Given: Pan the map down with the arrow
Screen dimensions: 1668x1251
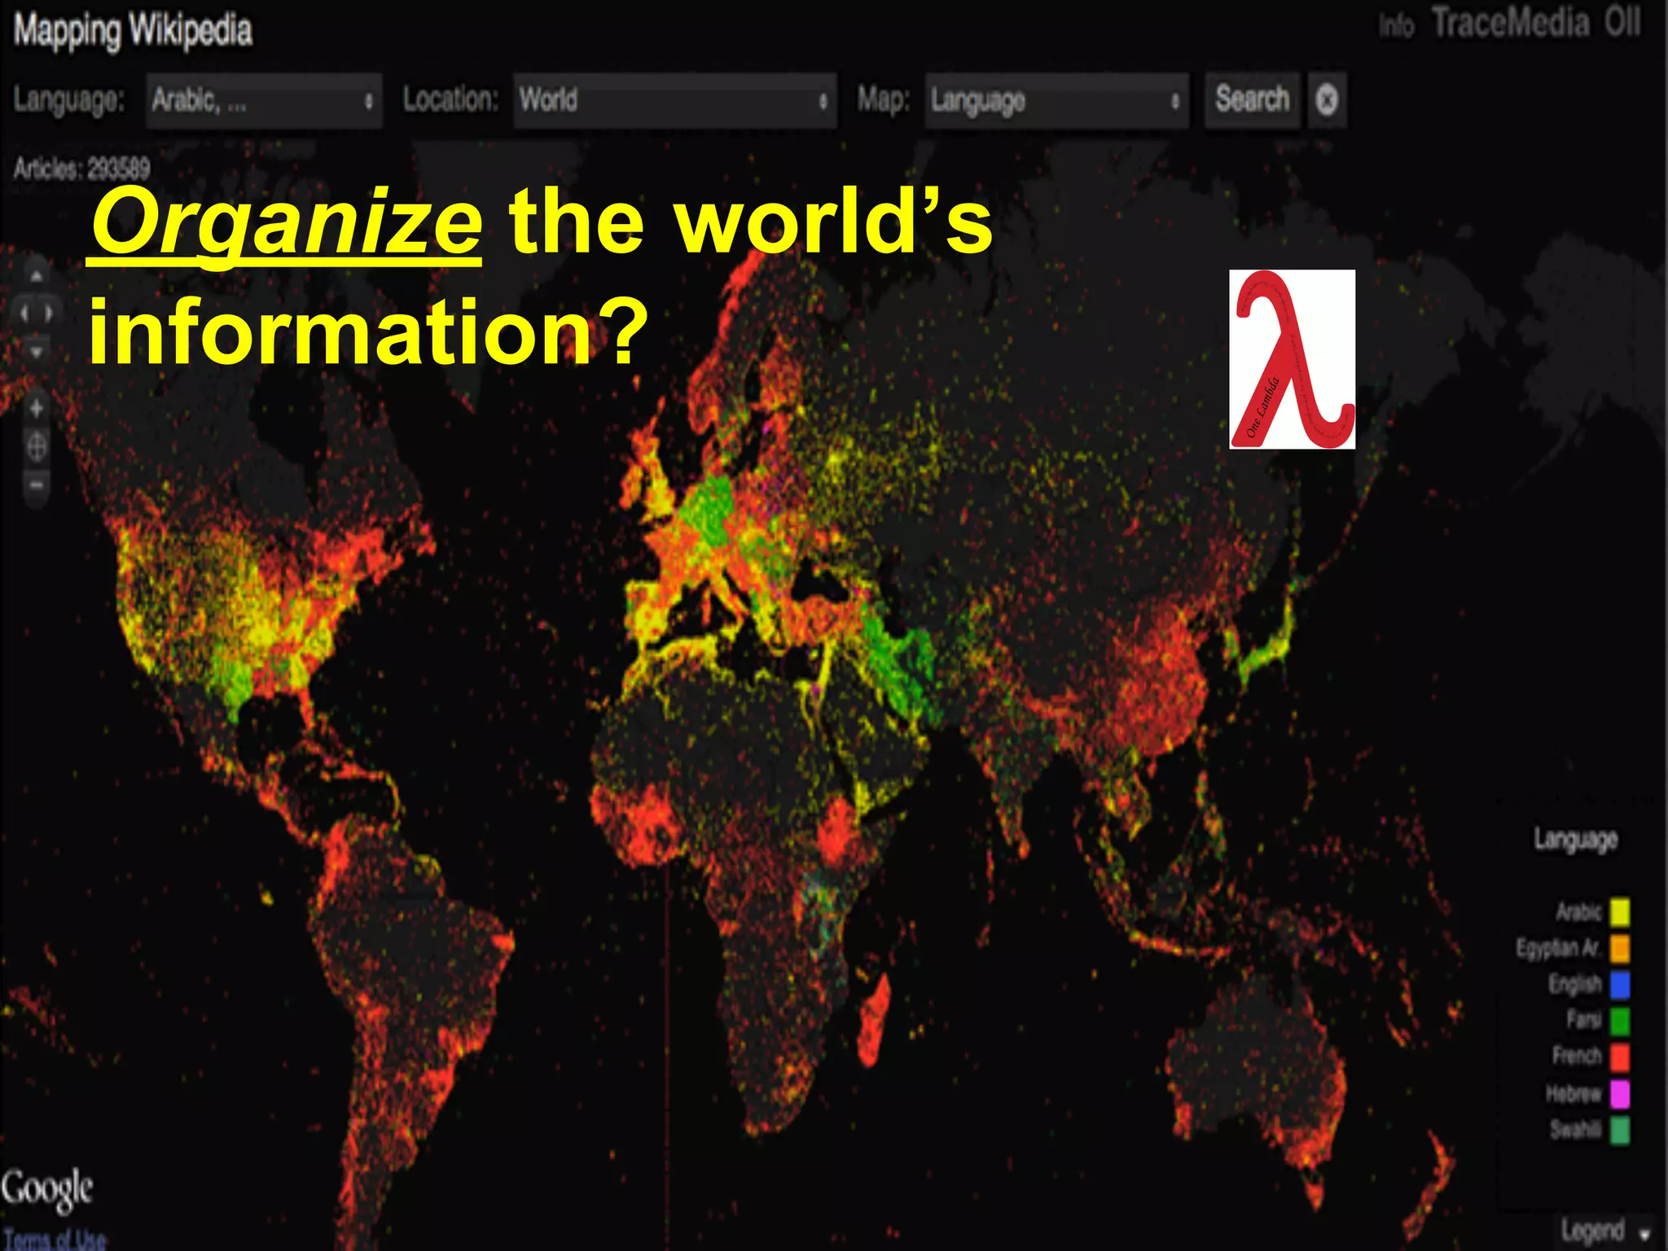Looking at the screenshot, I should (37, 351).
